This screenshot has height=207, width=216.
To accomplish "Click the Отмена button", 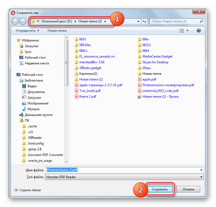I will pyautogui.click(x=188, y=189).
